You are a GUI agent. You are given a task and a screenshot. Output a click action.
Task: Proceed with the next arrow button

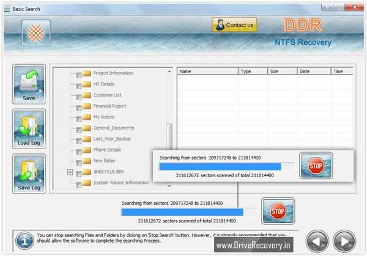344,241
